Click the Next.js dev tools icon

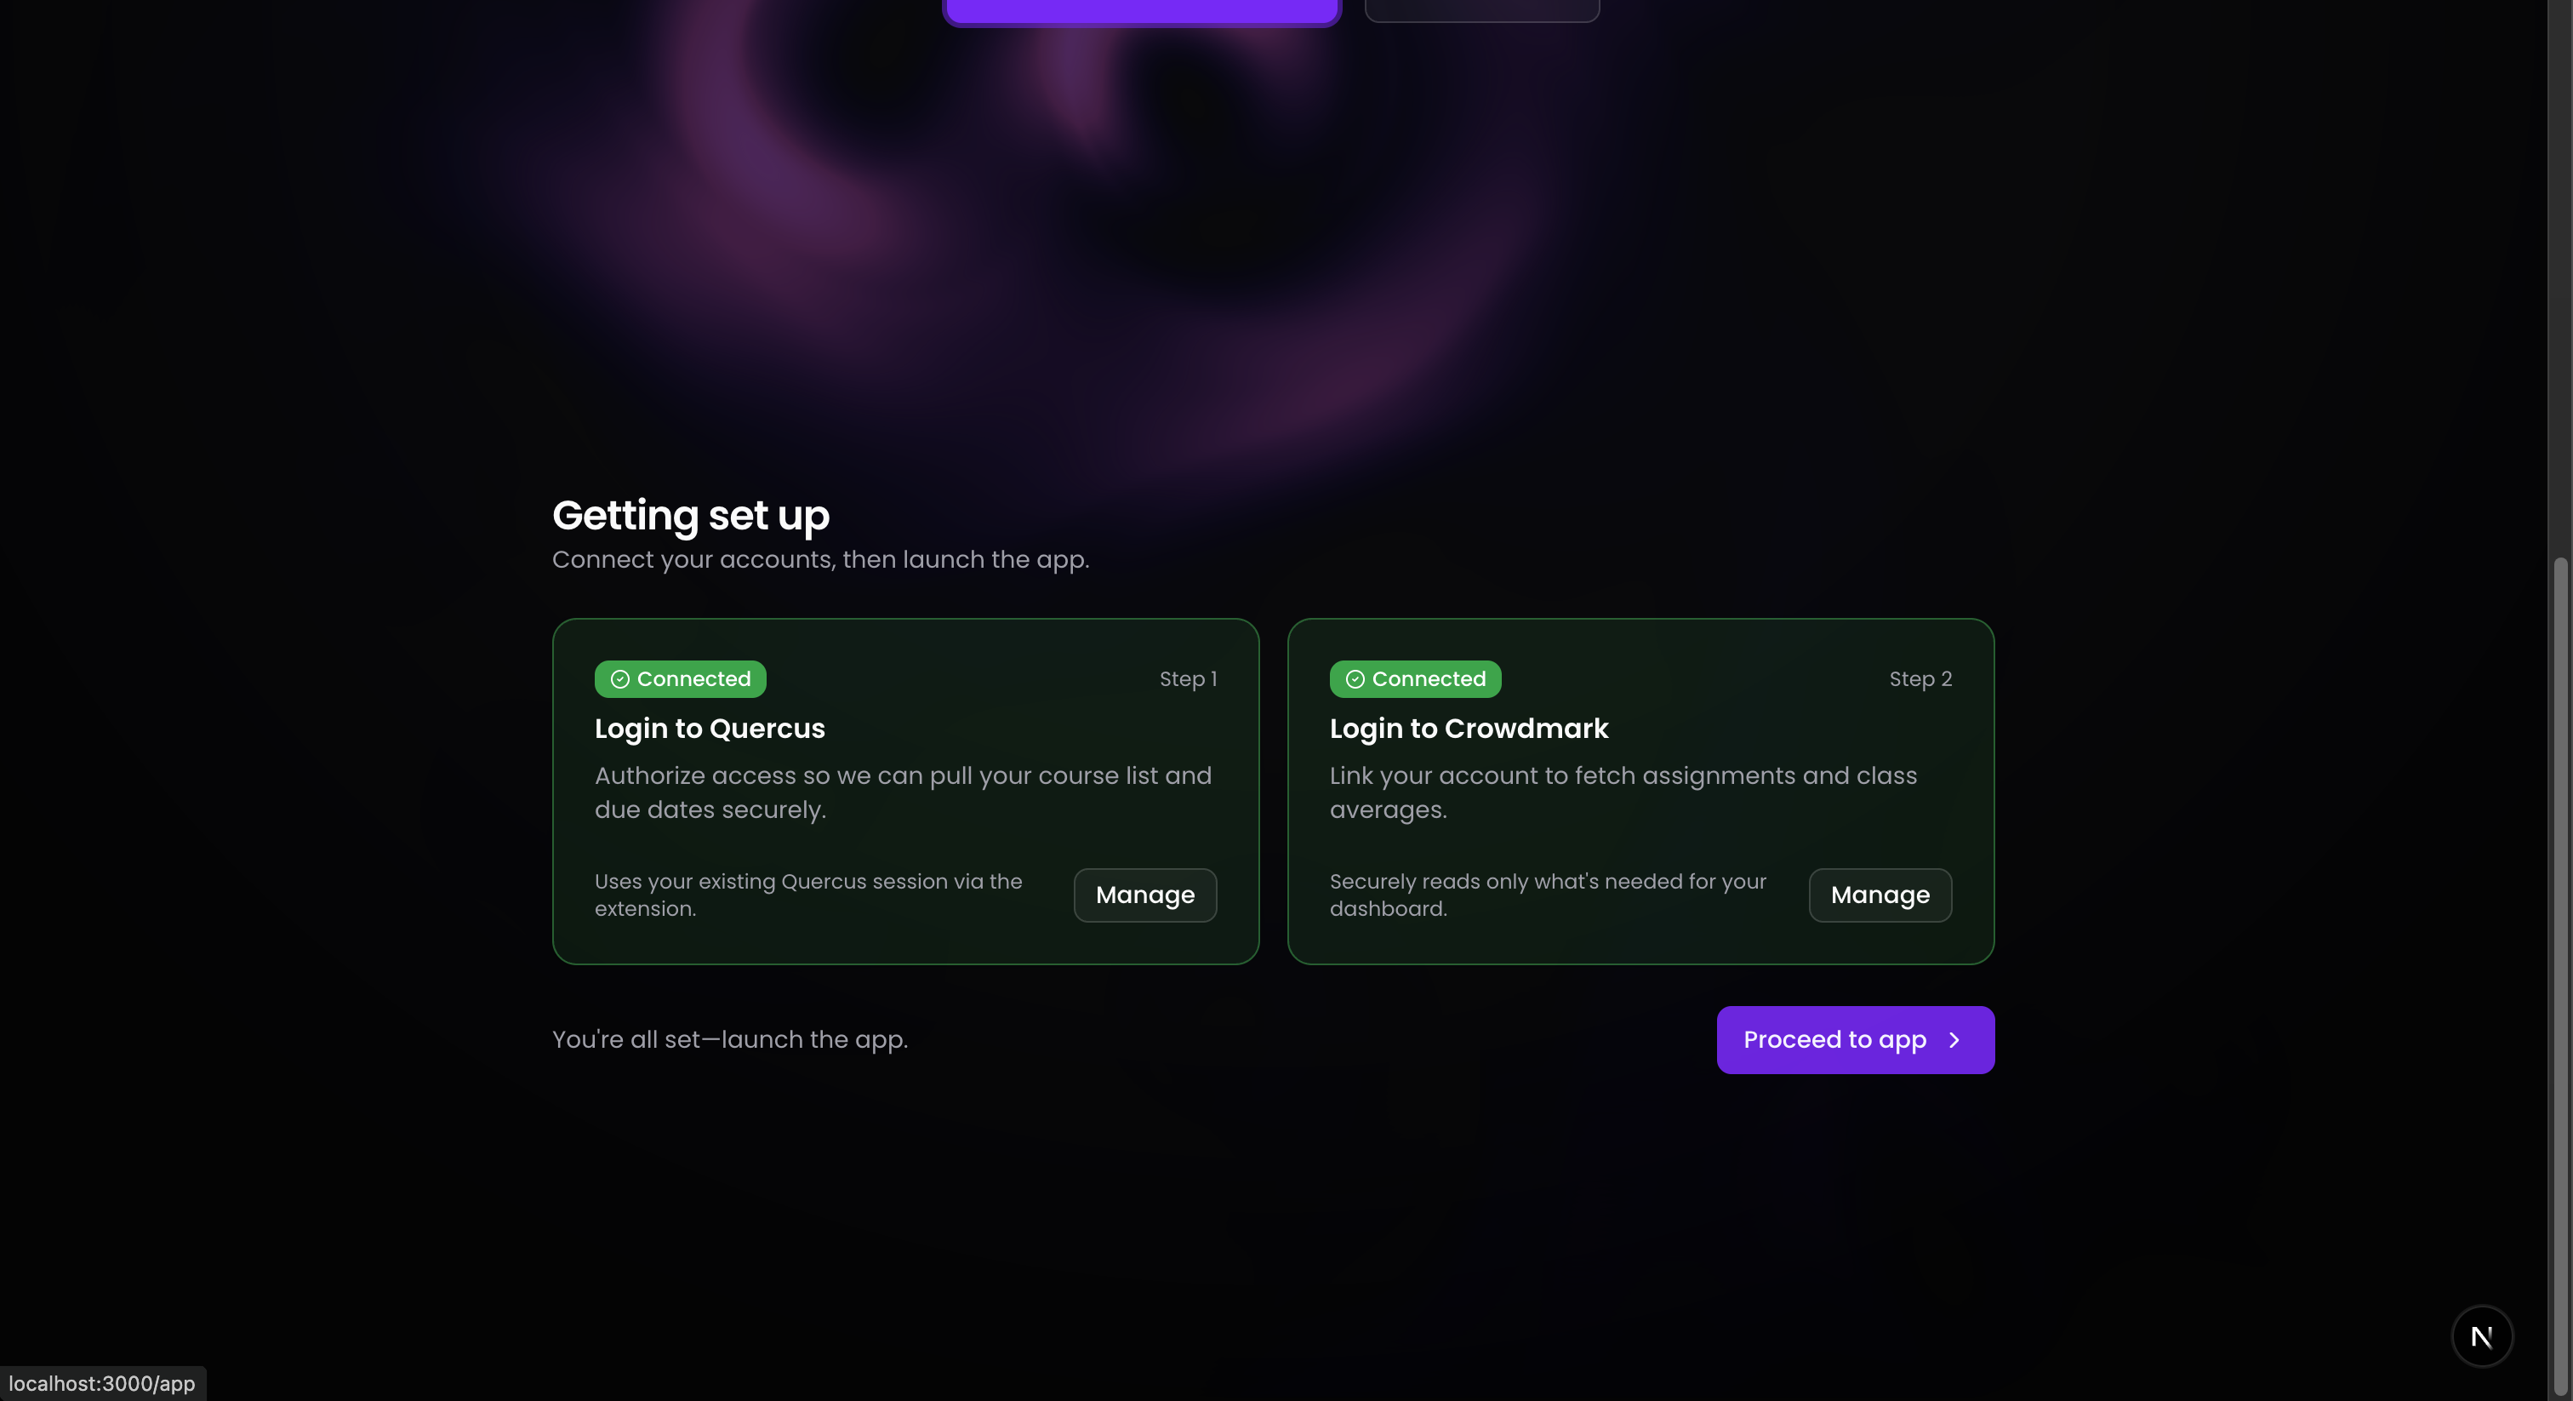2481,1336
